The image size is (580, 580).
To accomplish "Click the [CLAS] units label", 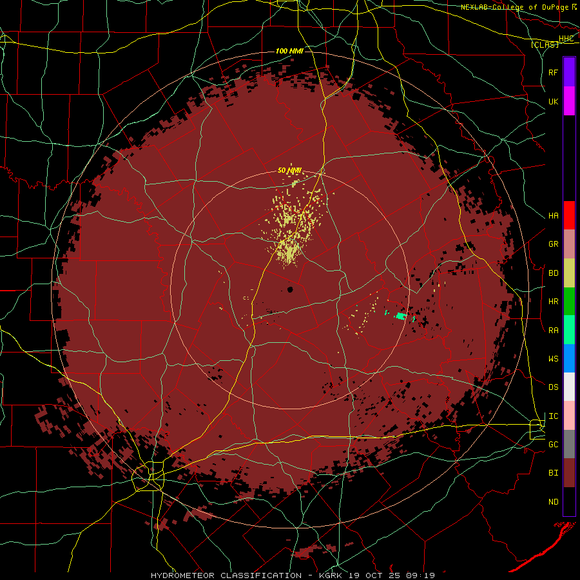I will [x=545, y=44].
